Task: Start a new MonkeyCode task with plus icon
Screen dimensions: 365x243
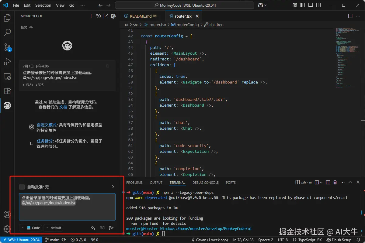Action: 91,16
